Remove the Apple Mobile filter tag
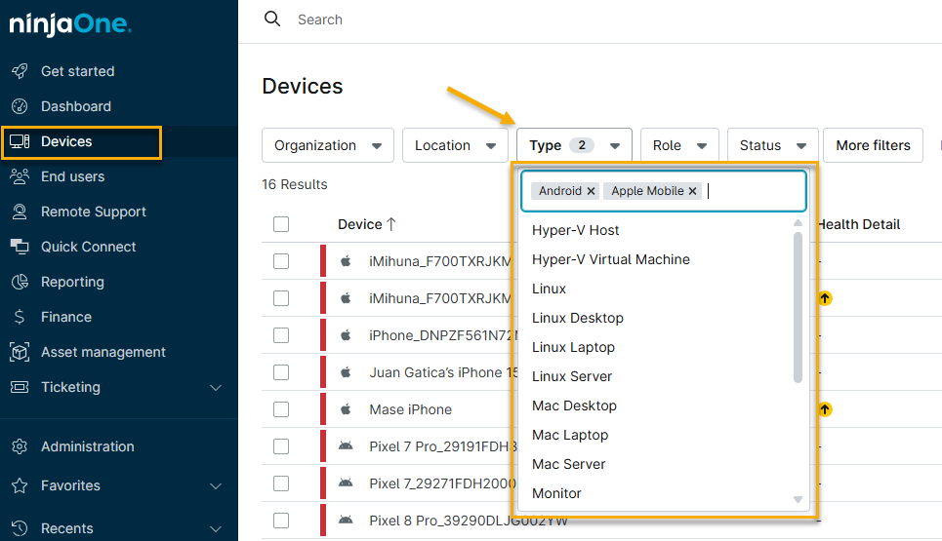 (x=692, y=191)
